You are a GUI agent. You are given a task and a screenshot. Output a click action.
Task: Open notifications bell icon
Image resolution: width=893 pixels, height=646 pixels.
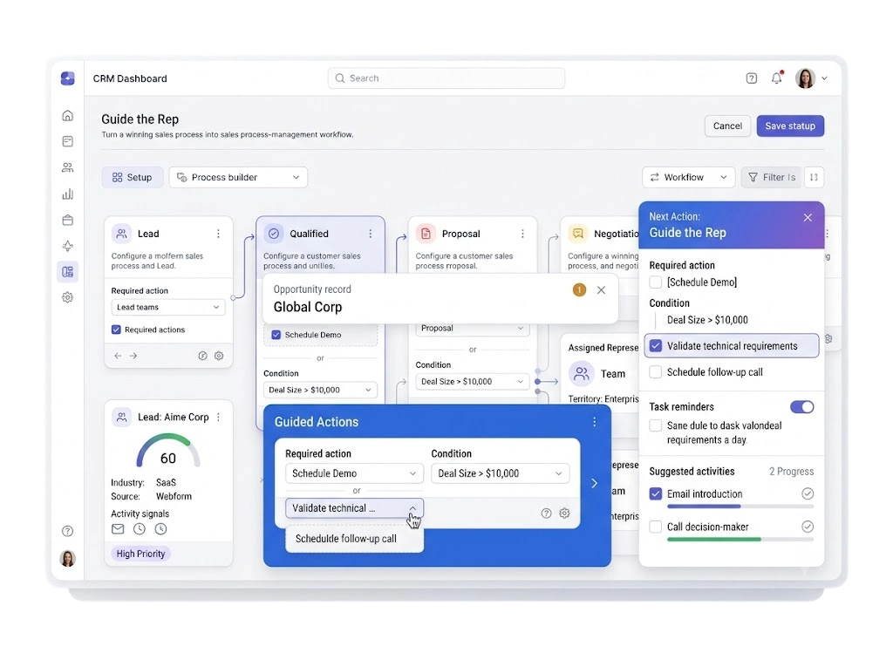coord(776,78)
